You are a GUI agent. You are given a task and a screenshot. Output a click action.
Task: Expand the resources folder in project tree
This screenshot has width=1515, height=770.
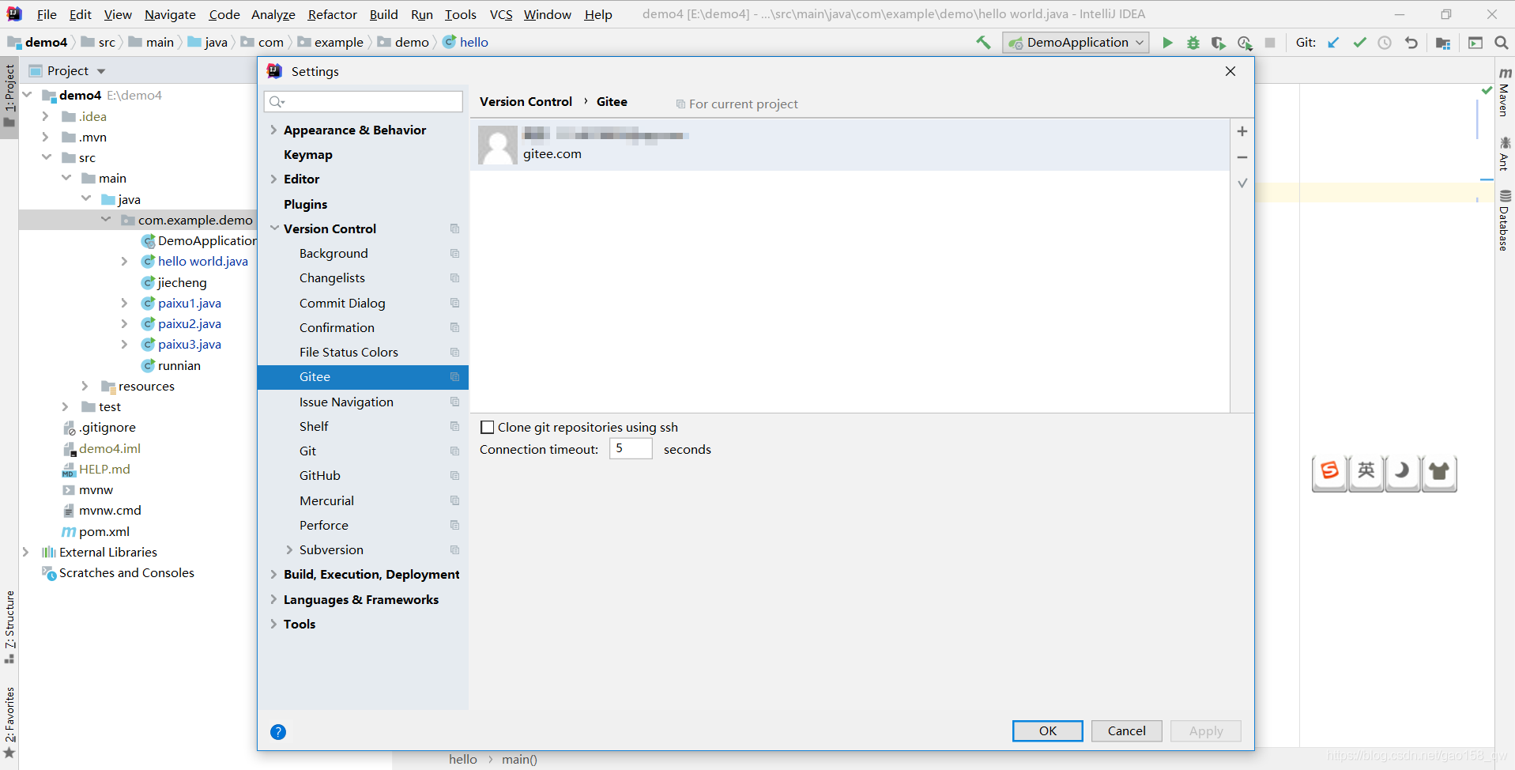[85, 386]
